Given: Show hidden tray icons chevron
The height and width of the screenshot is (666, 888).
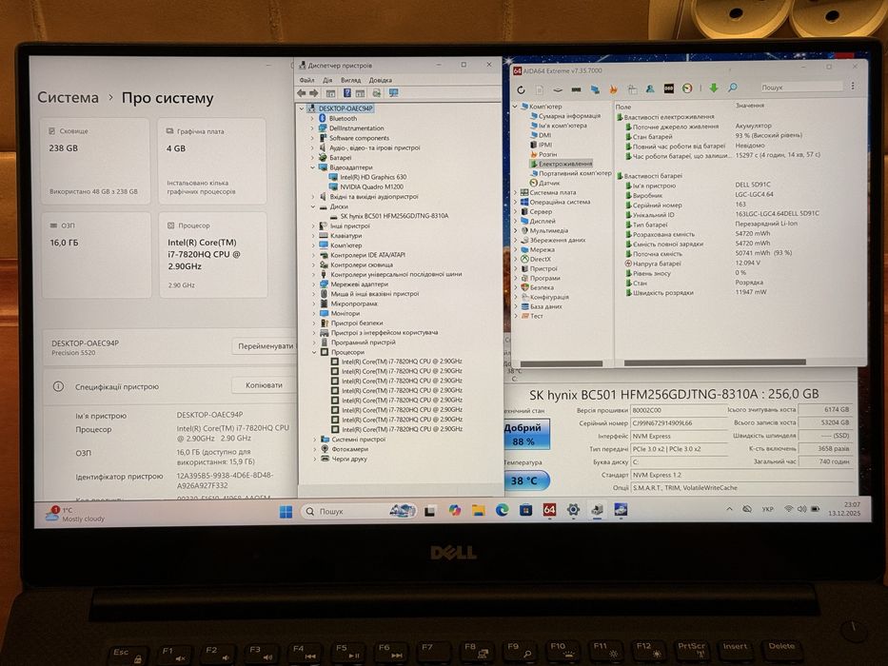Looking at the screenshot, I should [729, 509].
